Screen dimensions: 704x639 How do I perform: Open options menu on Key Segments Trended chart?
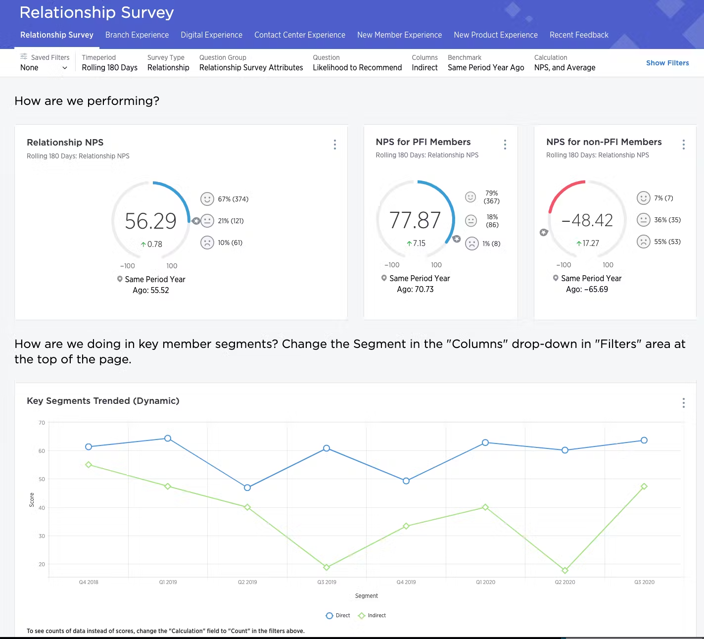pyautogui.click(x=683, y=403)
